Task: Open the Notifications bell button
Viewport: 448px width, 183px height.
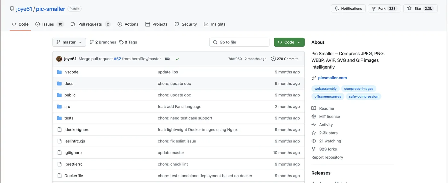Action: coord(348,9)
